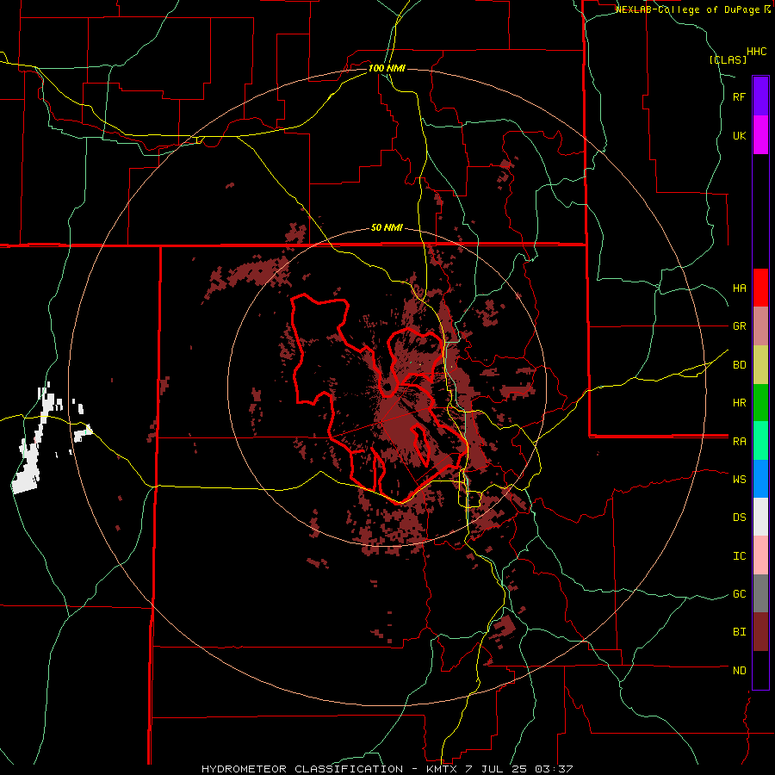Click the RA legend label
Image resolution: width=775 pixels, height=775 pixels.
(x=739, y=442)
